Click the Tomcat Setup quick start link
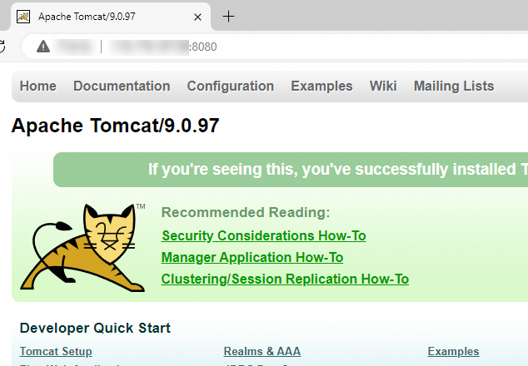Viewport: 528px width, 366px height. (x=56, y=352)
